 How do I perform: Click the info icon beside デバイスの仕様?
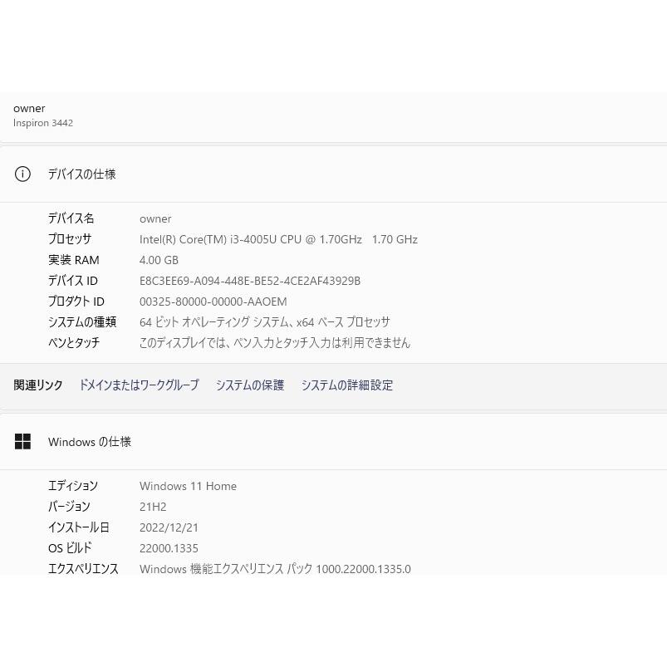(x=22, y=174)
